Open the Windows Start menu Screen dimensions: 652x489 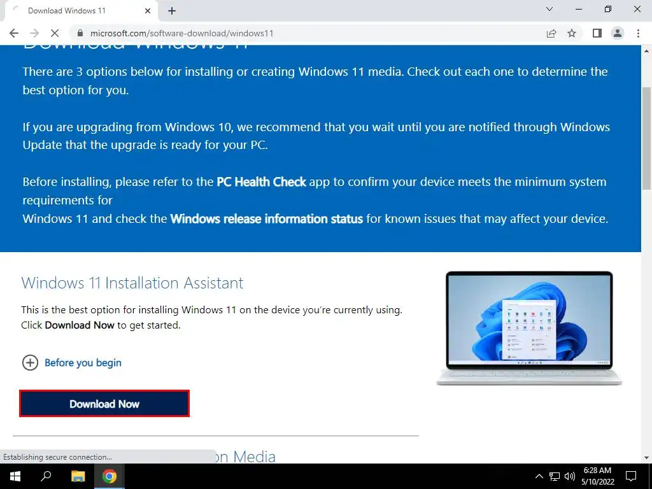click(15, 476)
